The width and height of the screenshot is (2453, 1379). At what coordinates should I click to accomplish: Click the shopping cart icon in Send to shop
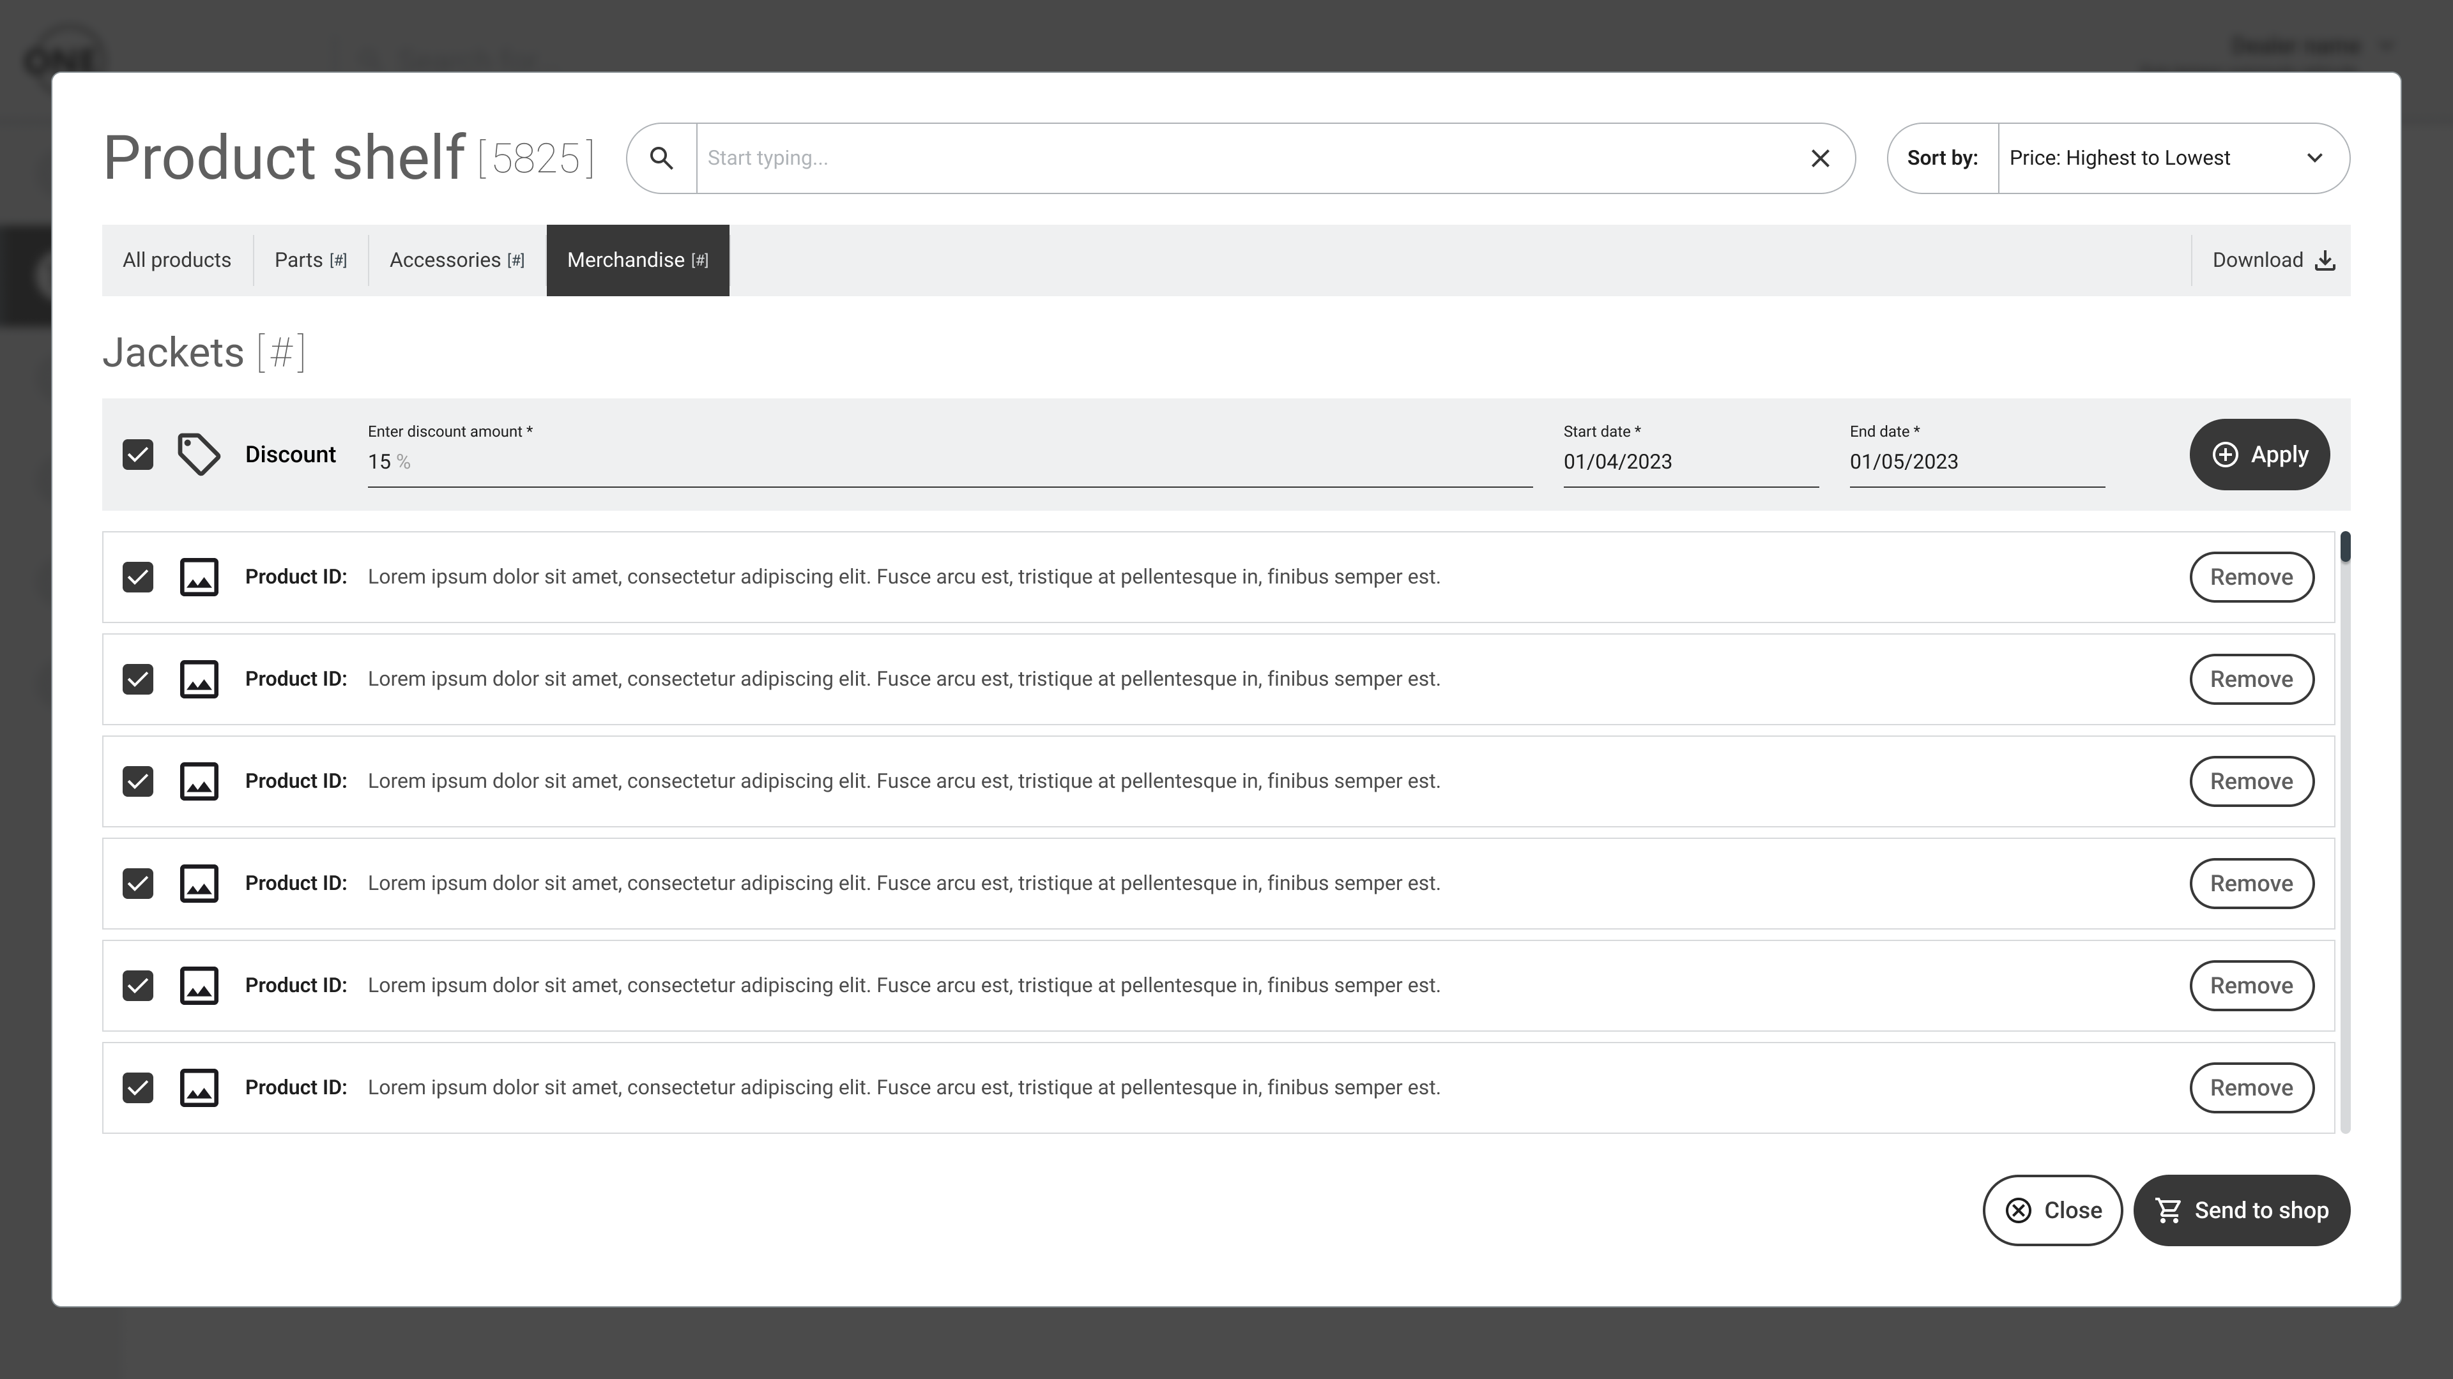(x=2168, y=1210)
